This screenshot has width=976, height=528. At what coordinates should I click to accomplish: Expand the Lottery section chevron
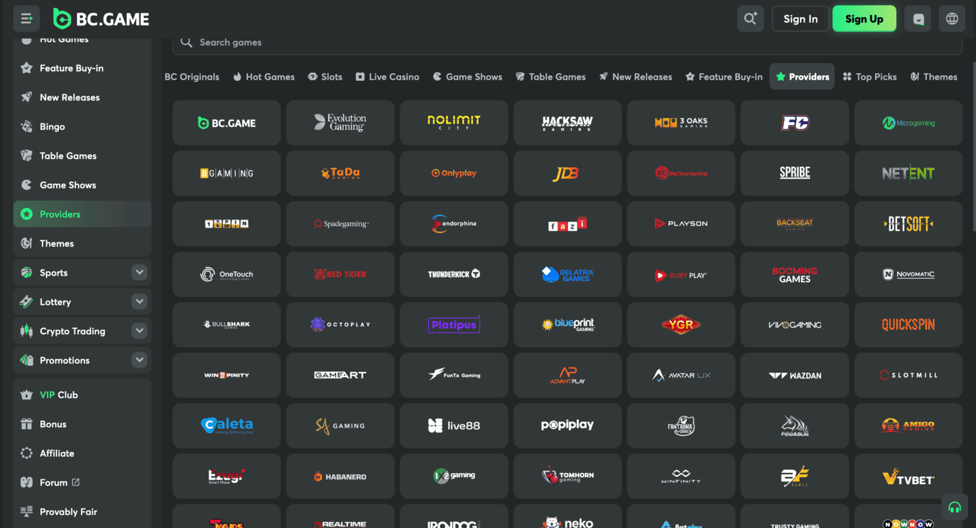point(139,302)
